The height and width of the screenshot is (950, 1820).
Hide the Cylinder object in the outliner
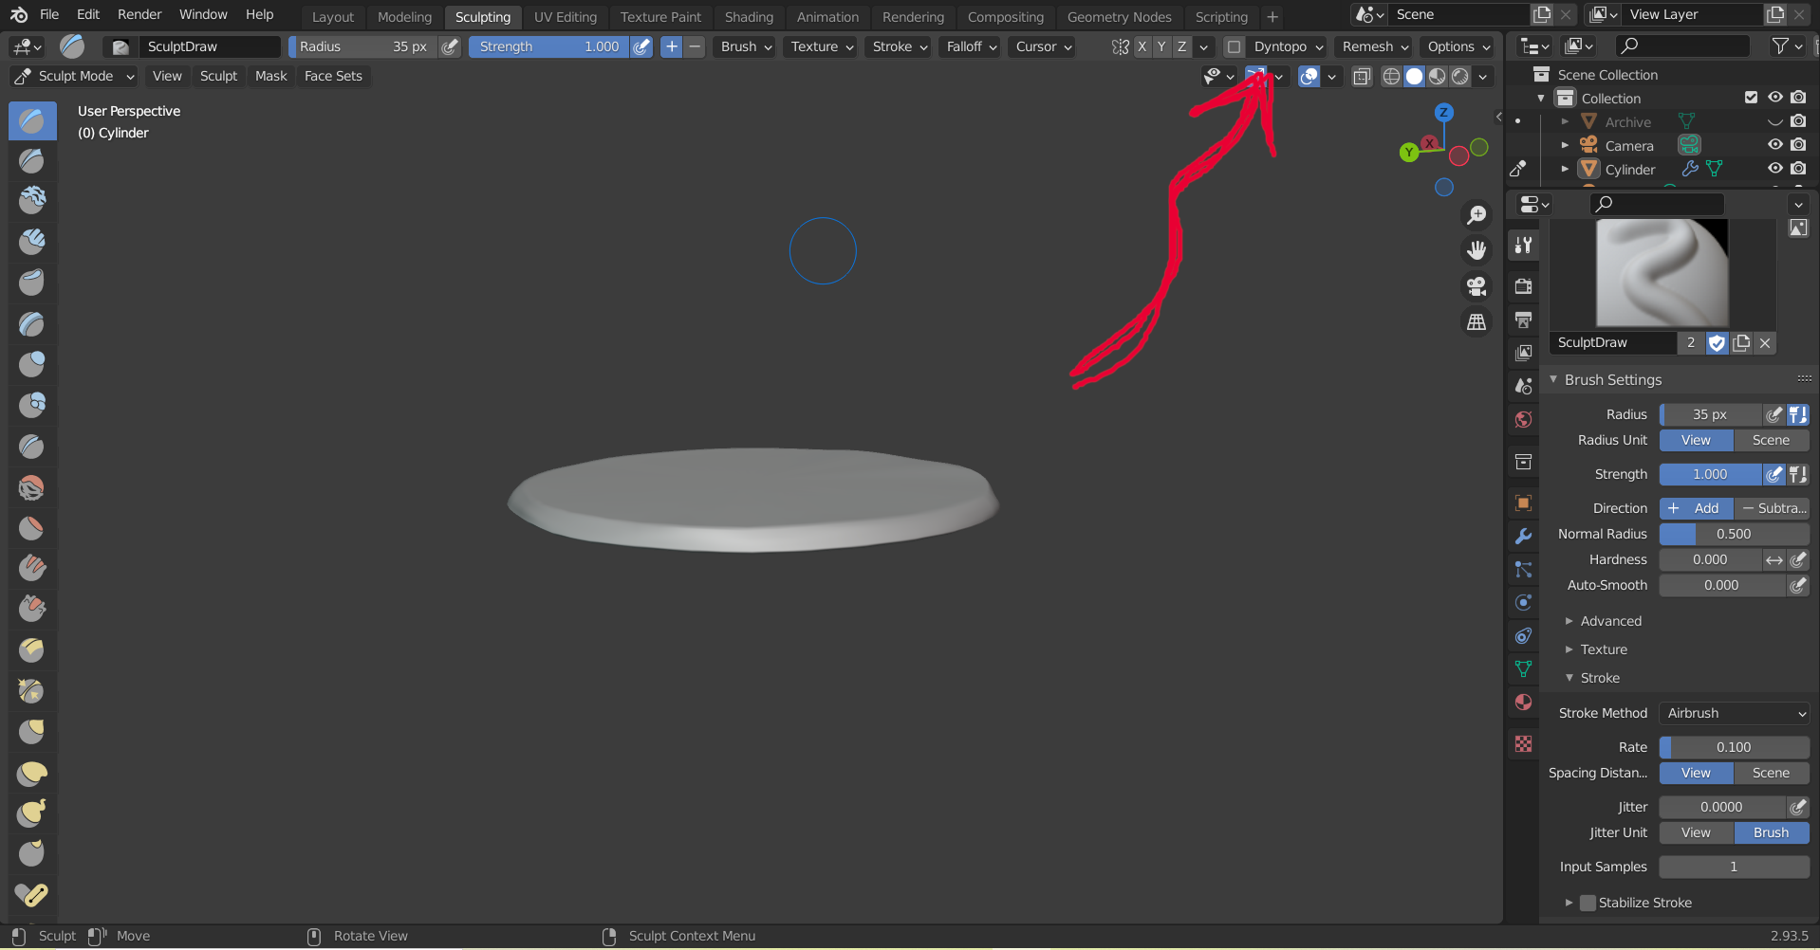1774,169
